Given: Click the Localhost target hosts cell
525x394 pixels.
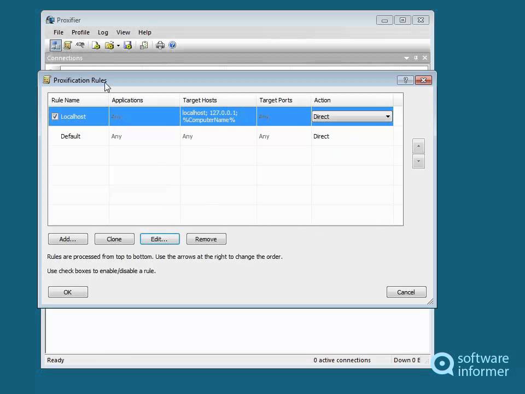Looking at the screenshot, I should click(x=218, y=117).
